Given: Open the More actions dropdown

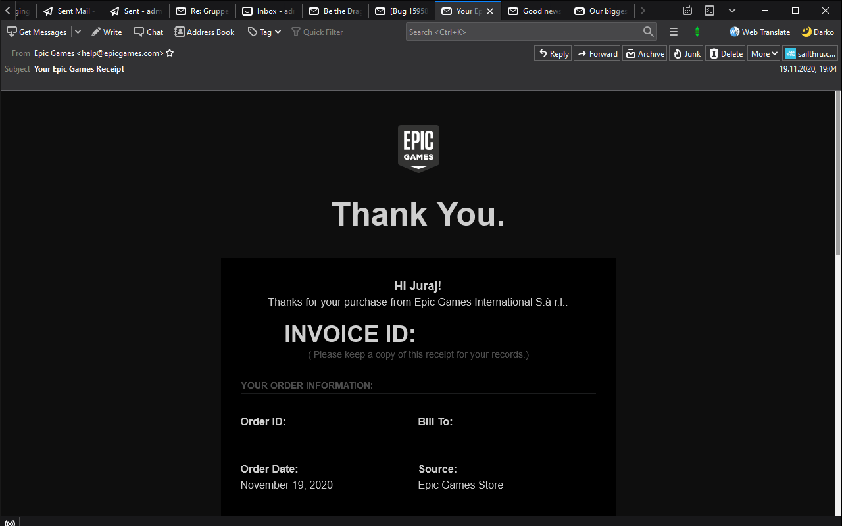Looking at the screenshot, I should [x=764, y=54].
